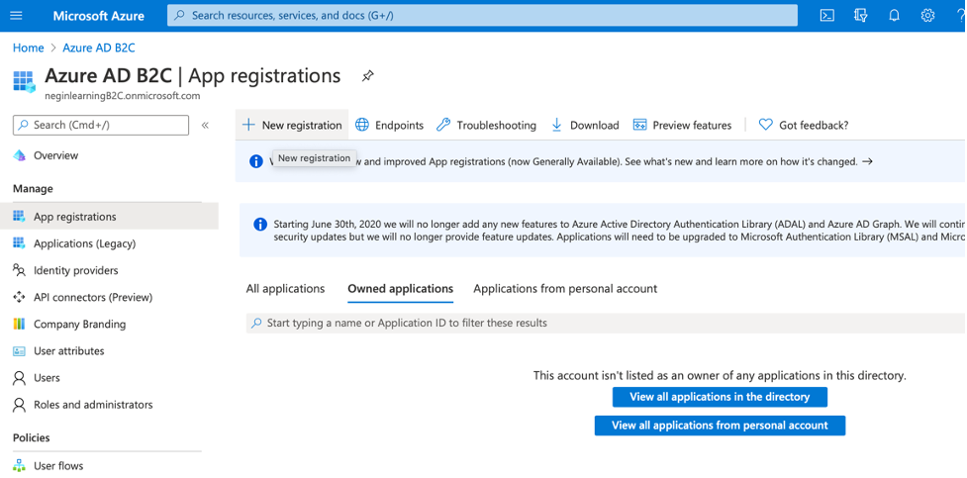Open the Azure portal hamburger menu
This screenshot has height=478, width=967.
click(16, 16)
